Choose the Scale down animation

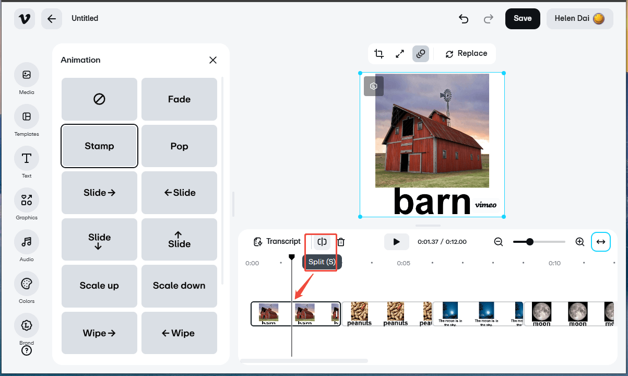pos(179,286)
